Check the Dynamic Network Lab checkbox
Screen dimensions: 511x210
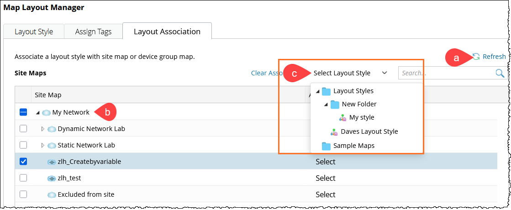pyautogui.click(x=24, y=129)
